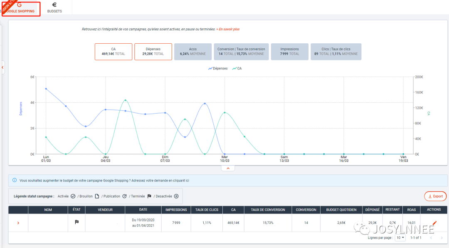Export the campaign data
The image size is (449, 248).
435,196
